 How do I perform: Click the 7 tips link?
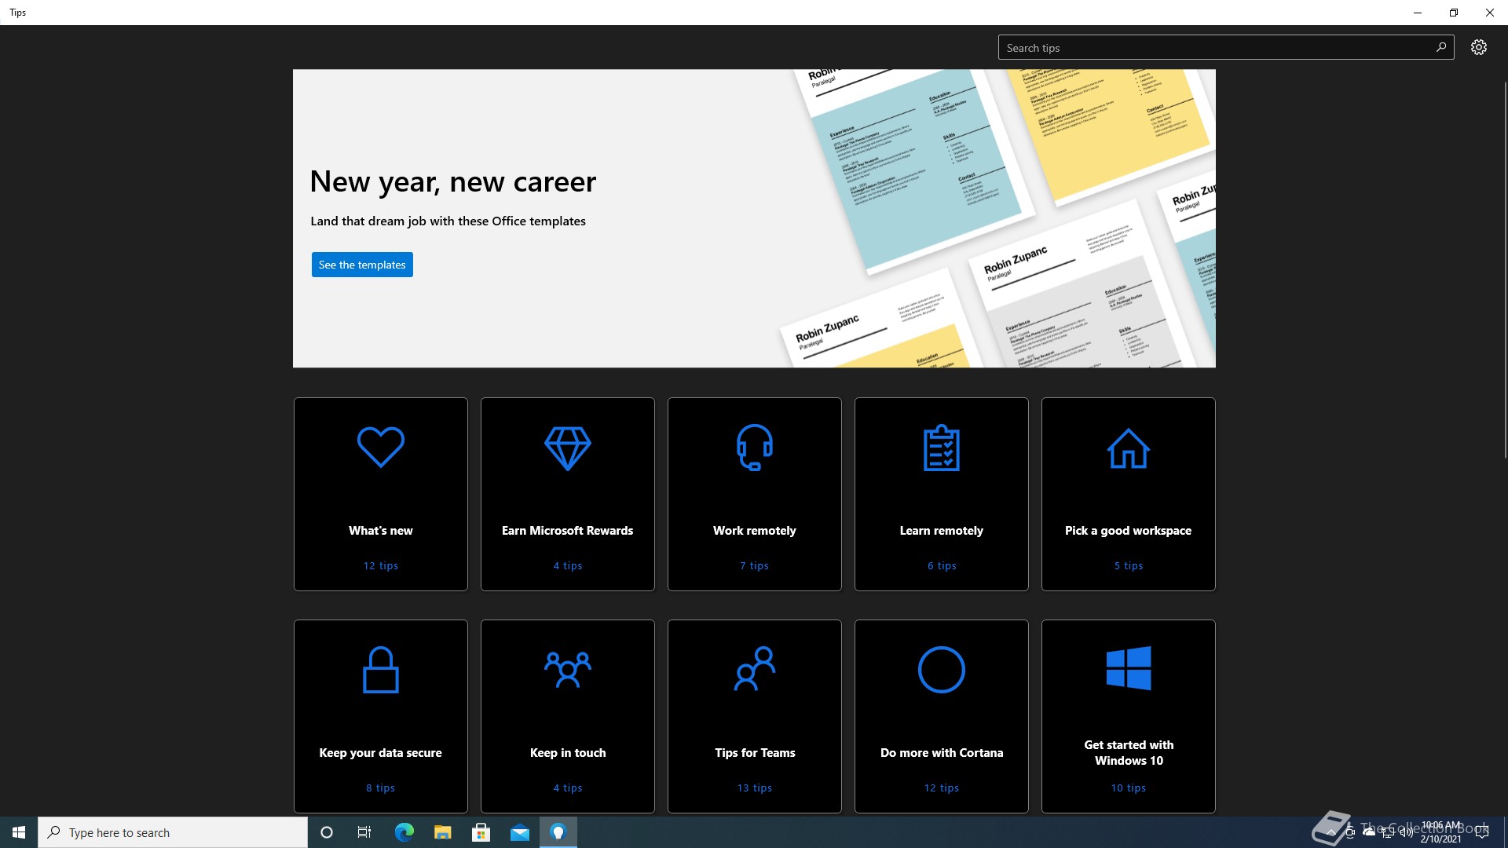click(x=755, y=566)
